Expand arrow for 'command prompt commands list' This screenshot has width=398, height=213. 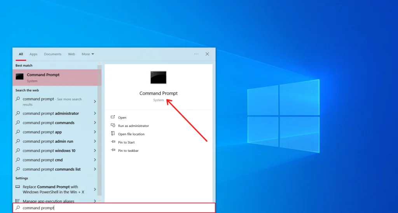(95, 169)
